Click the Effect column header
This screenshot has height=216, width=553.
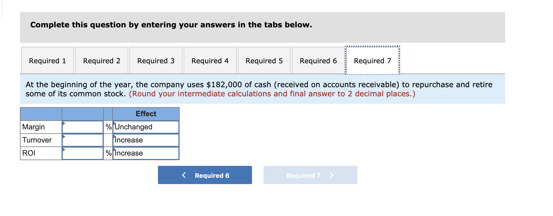click(x=146, y=114)
